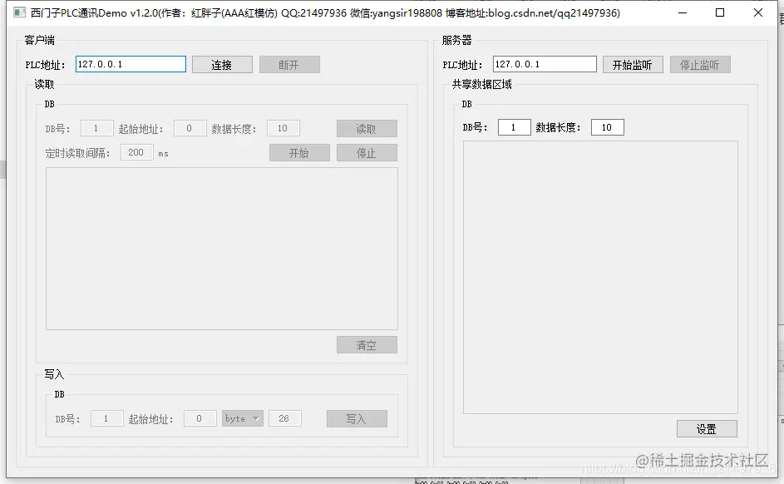
Task: Clear the read results with 清空 button
Action: click(367, 344)
